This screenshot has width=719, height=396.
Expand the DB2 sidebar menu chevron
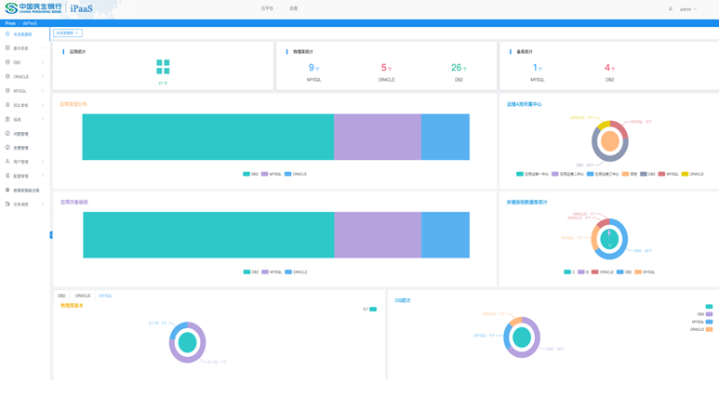[43, 62]
